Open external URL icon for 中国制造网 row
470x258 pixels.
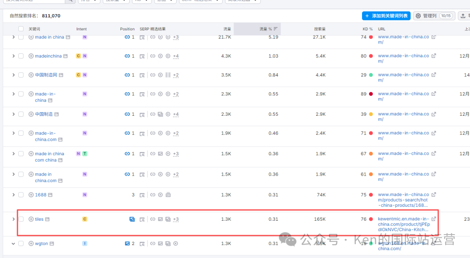pos(434,75)
